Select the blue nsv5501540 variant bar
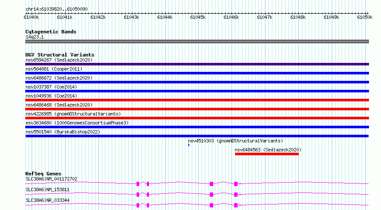 point(197,136)
